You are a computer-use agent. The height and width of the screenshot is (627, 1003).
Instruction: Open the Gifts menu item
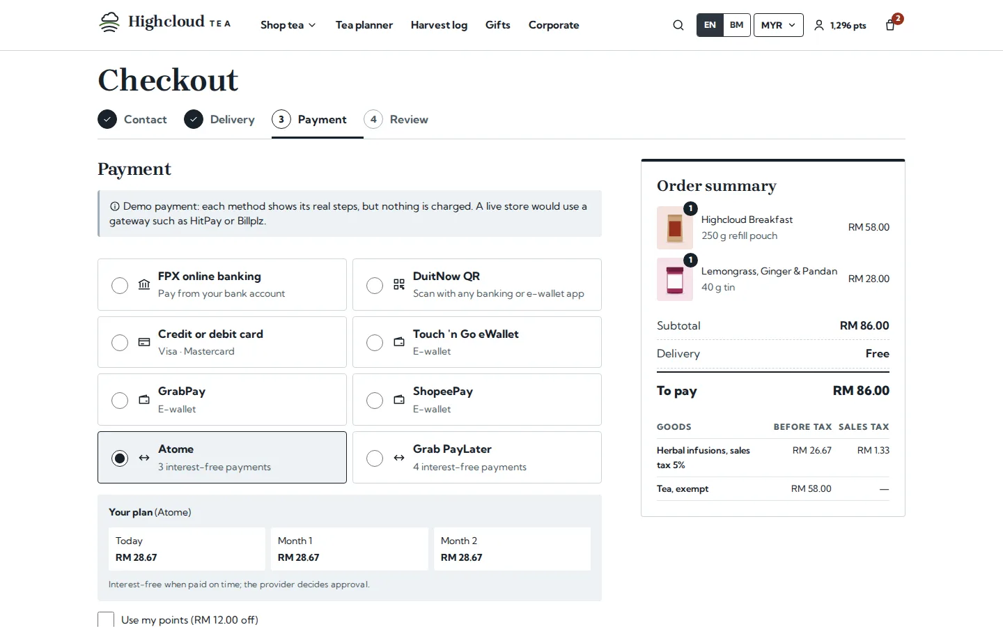[x=498, y=25]
